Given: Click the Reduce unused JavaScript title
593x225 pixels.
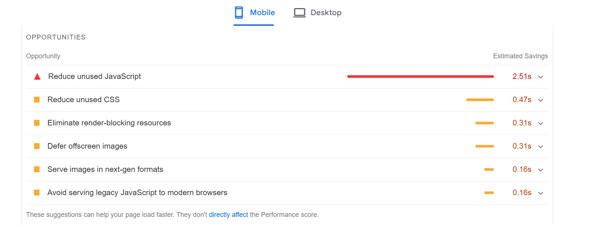Looking at the screenshot, I should [95, 76].
